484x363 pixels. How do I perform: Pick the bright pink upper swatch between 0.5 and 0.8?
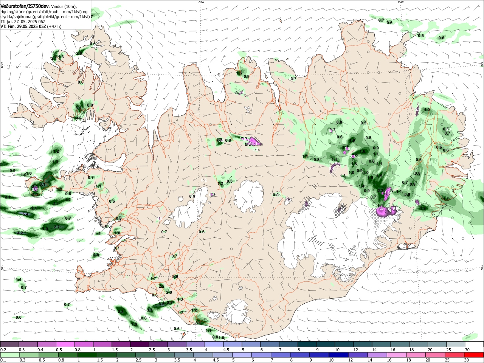[65, 344]
